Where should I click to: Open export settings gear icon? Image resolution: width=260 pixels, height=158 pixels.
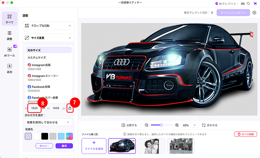coord(254,13)
